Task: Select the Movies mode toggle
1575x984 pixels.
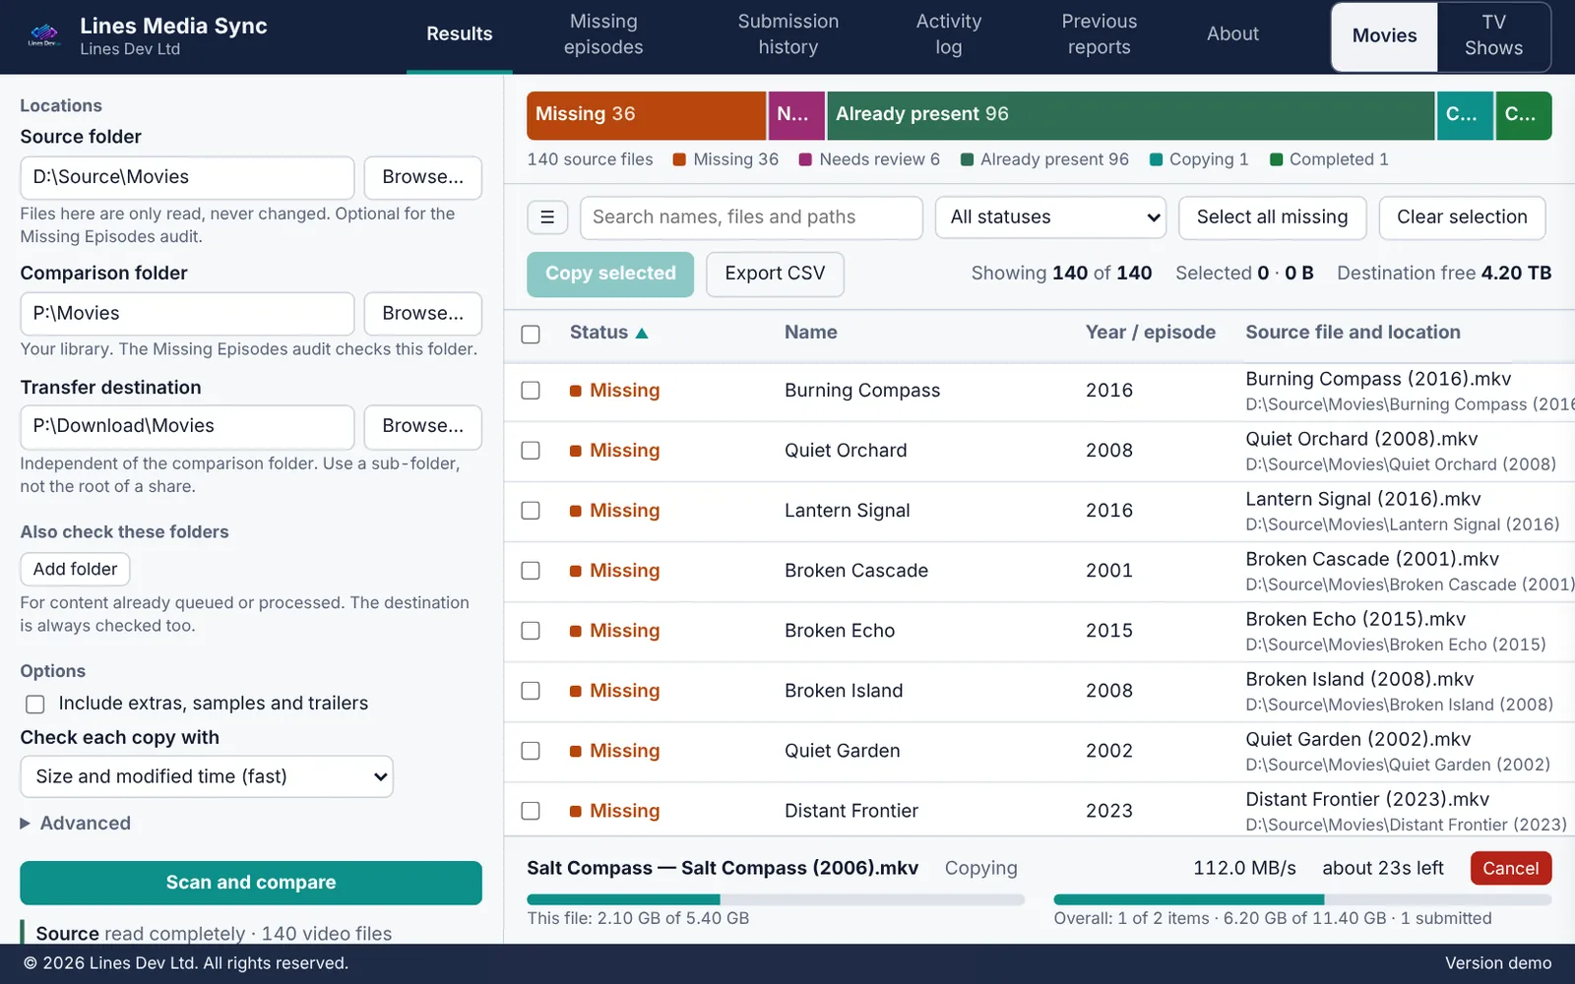Action: [x=1385, y=36]
